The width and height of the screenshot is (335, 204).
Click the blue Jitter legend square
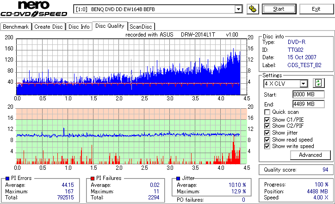[x=178, y=179]
